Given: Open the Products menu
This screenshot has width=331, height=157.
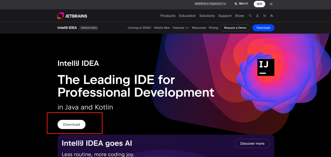Looking at the screenshot, I should pyautogui.click(x=168, y=16).
